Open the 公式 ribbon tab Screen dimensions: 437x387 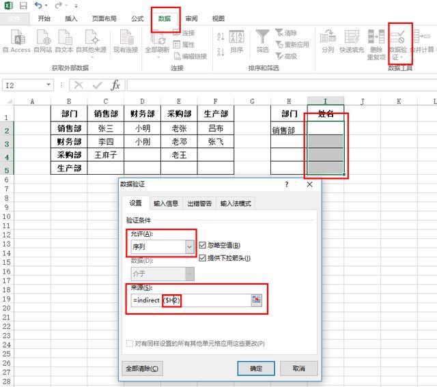(137, 19)
